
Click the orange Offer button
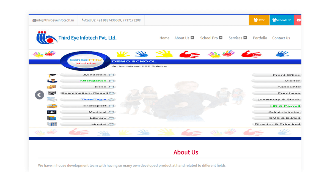coord(259,20)
